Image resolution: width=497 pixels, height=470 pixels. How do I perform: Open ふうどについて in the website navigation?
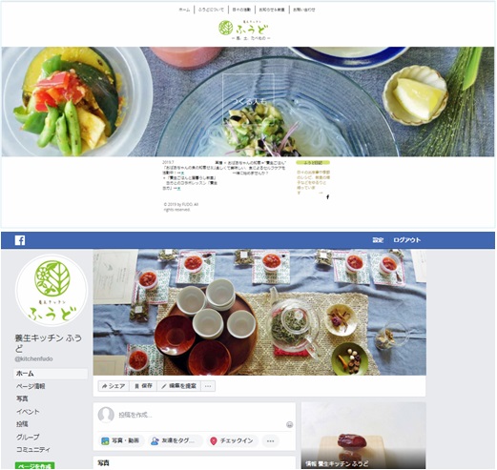[211, 10]
